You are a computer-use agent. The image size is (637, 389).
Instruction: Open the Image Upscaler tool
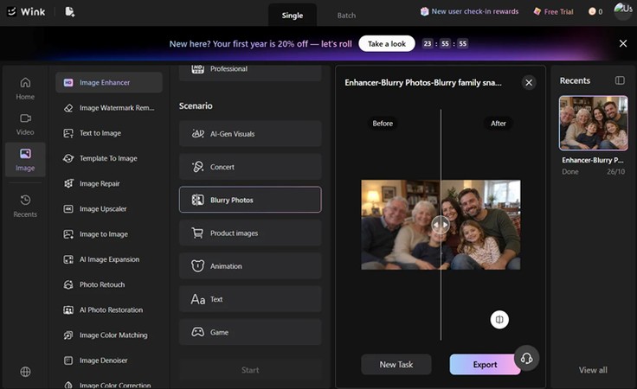(109, 209)
